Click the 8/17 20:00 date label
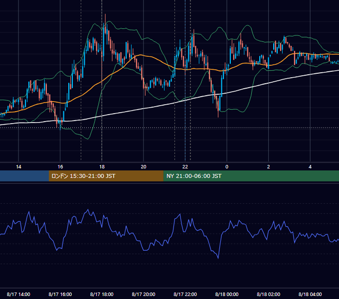The width and height of the screenshot is (339, 299). click(144, 294)
